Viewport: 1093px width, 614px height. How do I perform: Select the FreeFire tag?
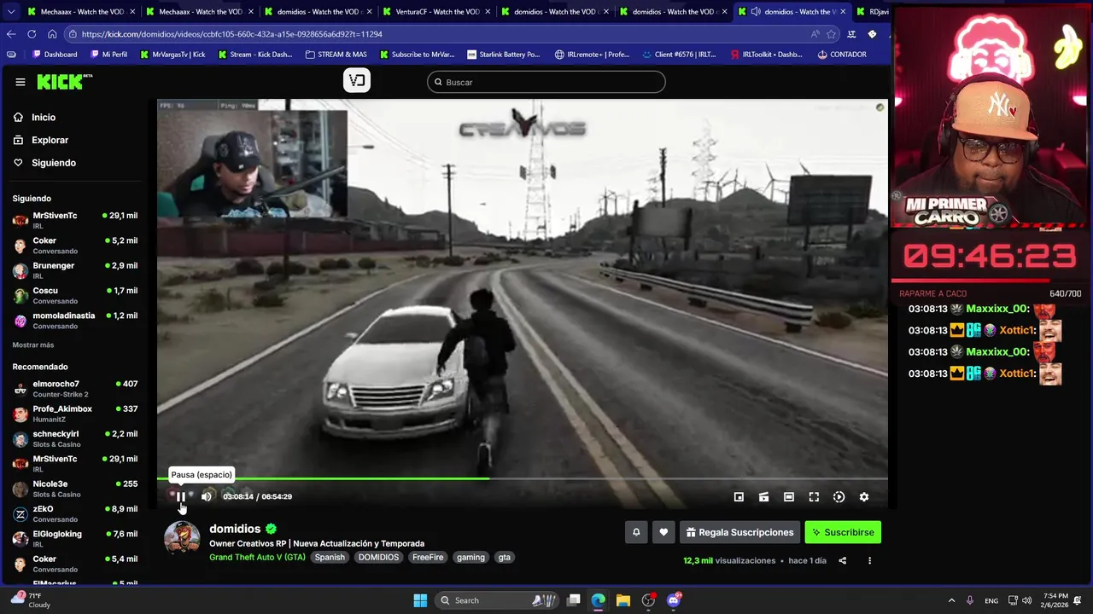[x=428, y=557]
